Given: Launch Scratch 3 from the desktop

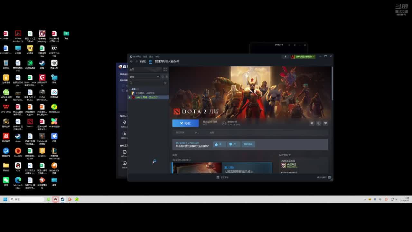Looking at the screenshot, I should click(42, 152).
